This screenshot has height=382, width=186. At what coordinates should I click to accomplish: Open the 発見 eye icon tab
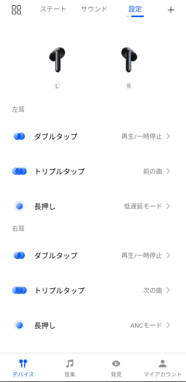(x=116, y=368)
